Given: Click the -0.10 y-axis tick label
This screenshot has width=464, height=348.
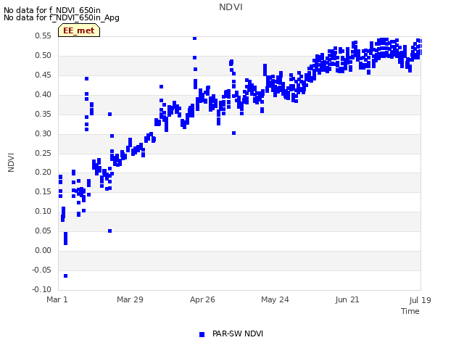Looking at the screenshot, I should click(x=41, y=289).
